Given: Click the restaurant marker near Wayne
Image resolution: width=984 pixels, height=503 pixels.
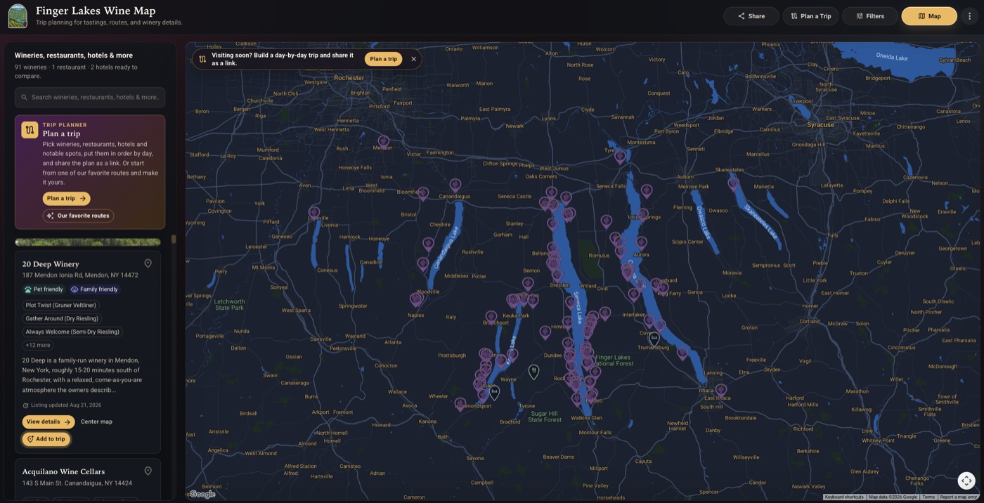Looking at the screenshot, I should pyautogui.click(x=534, y=372).
